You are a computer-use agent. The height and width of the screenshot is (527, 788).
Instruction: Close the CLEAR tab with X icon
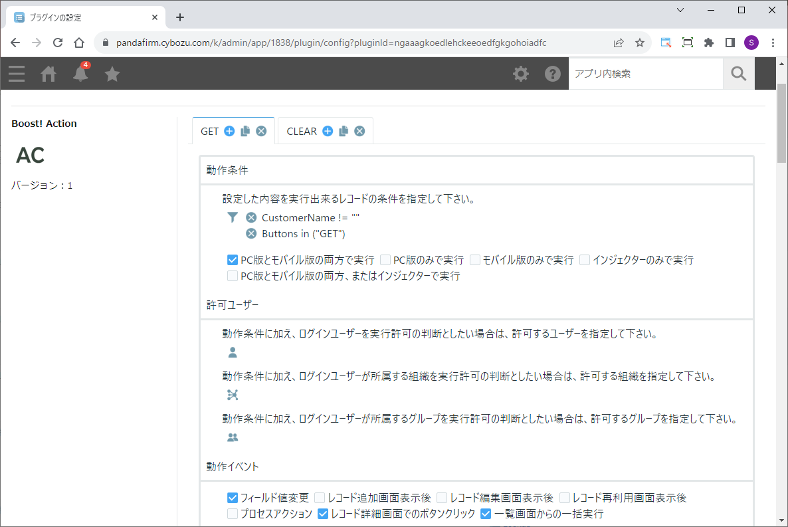coord(359,132)
